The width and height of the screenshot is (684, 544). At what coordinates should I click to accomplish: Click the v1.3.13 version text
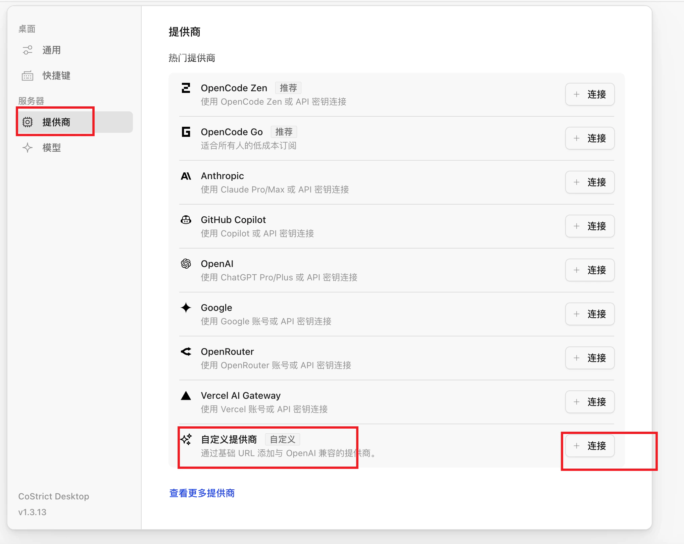click(32, 512)
